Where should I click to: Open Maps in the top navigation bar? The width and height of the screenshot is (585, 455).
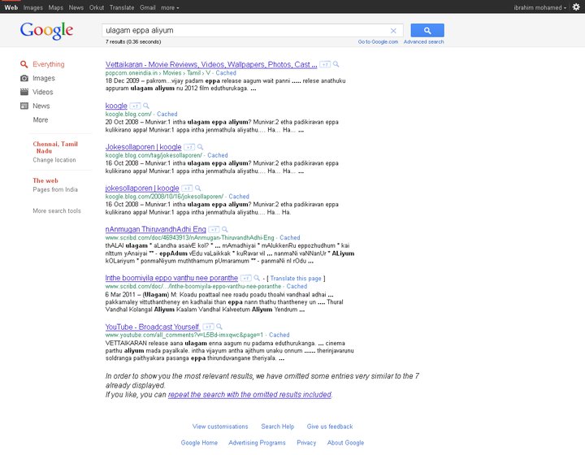coord(55,7)
